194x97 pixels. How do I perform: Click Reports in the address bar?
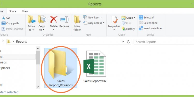click(x=21, y=42)
